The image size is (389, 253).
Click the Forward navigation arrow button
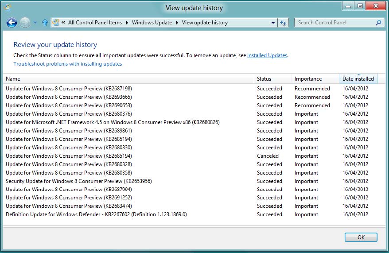tap(25, 23)
